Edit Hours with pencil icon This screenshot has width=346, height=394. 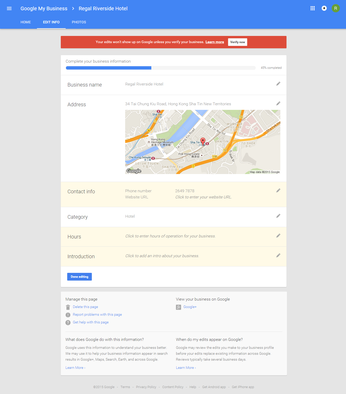click(278, 236)
